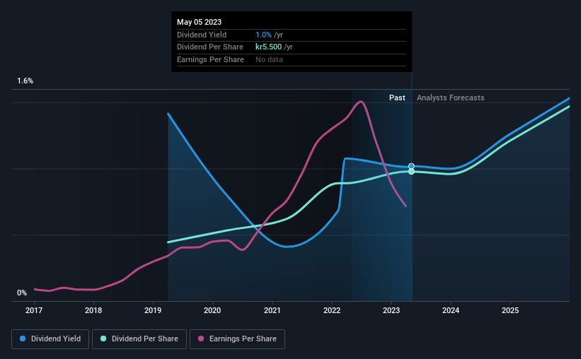
Task: Click the pink Earnings Per Share legend dot
Action: [x=201, y=339]
